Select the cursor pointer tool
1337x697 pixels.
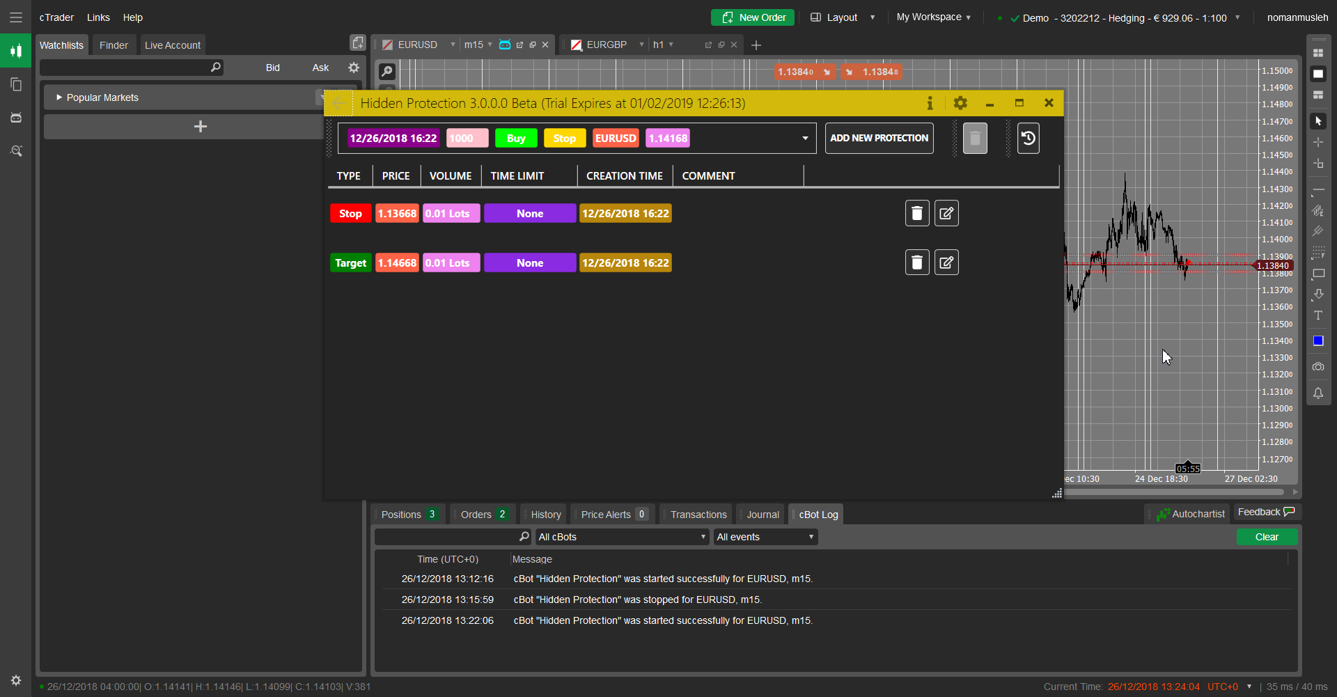pos(1318,121)
